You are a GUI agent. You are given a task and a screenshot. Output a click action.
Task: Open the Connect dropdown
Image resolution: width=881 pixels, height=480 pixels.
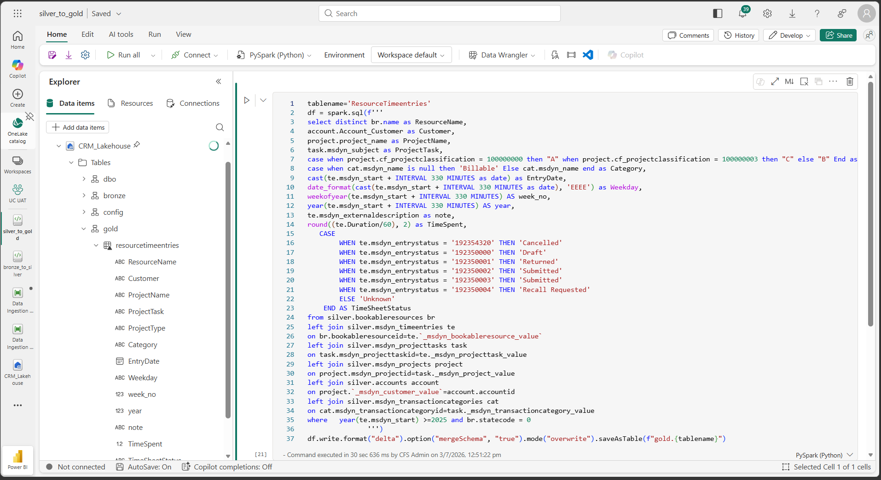195,55
